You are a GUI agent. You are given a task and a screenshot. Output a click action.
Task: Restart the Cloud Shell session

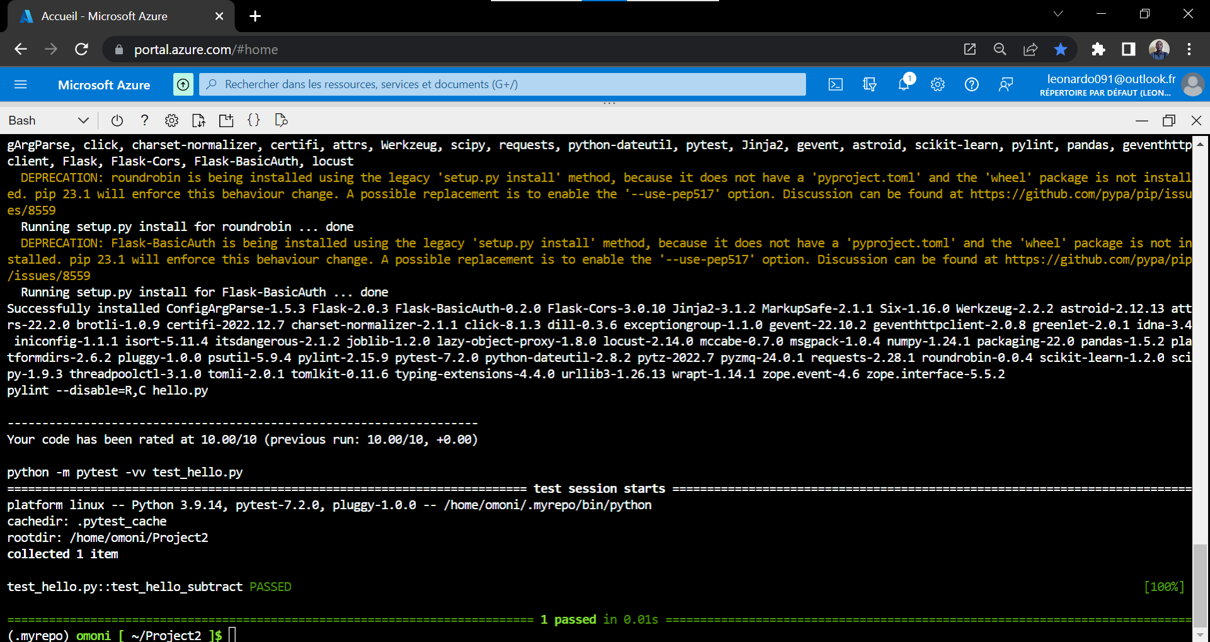(117, 120)
